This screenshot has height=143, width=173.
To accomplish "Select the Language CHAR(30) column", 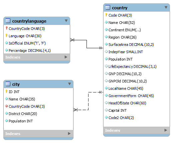I will 25,36.
